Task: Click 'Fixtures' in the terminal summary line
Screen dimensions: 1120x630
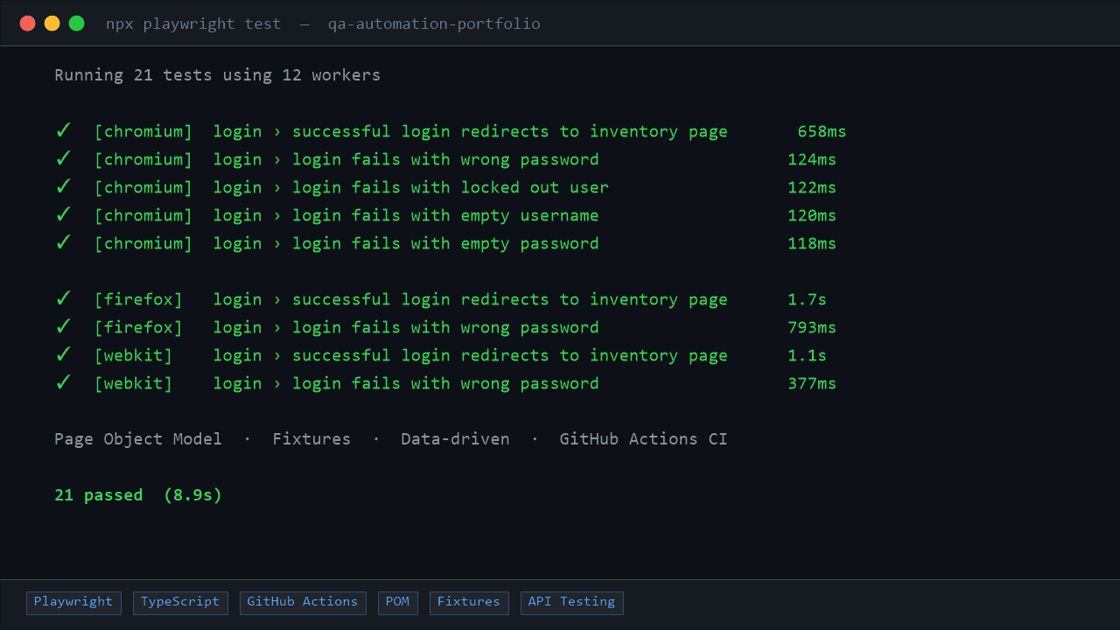Action: (311, 439)
